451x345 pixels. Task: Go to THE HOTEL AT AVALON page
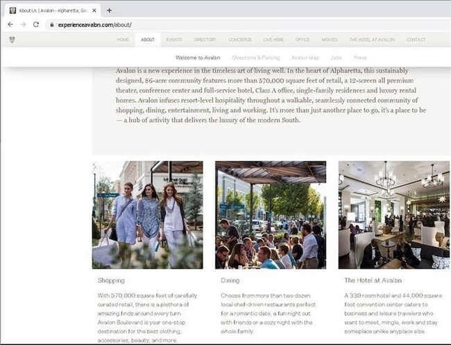372,40
